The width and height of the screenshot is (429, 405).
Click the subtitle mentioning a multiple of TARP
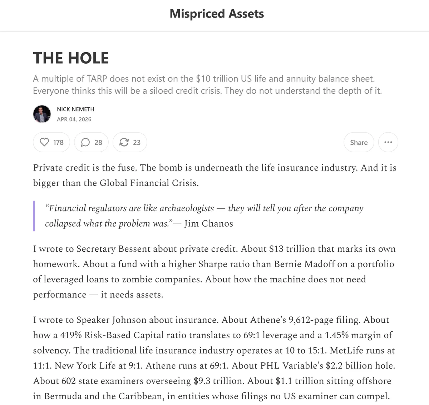coord(207,85)
